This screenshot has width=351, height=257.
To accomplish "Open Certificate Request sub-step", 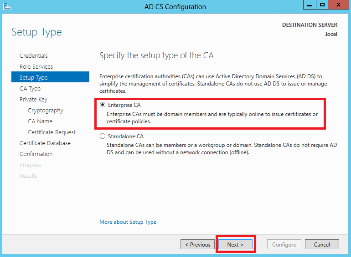I will (52, 132).
